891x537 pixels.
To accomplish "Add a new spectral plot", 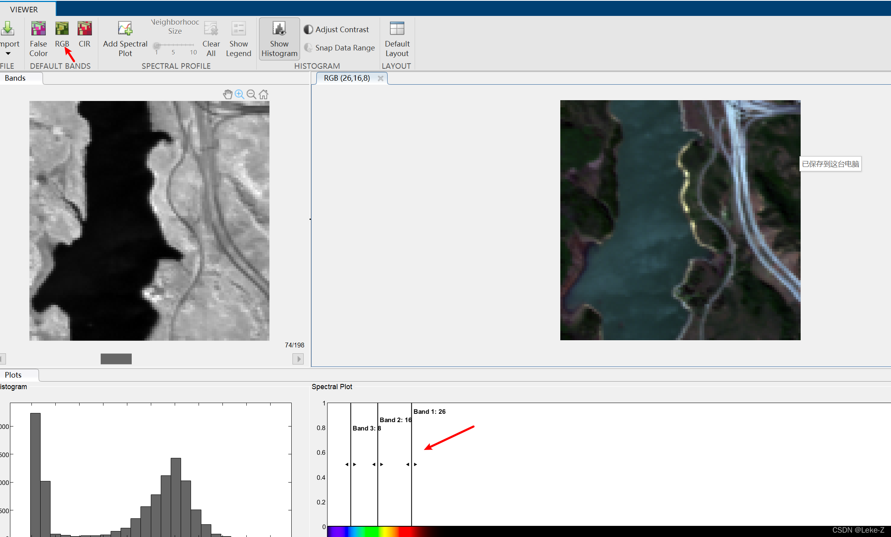I will point(125,39).
